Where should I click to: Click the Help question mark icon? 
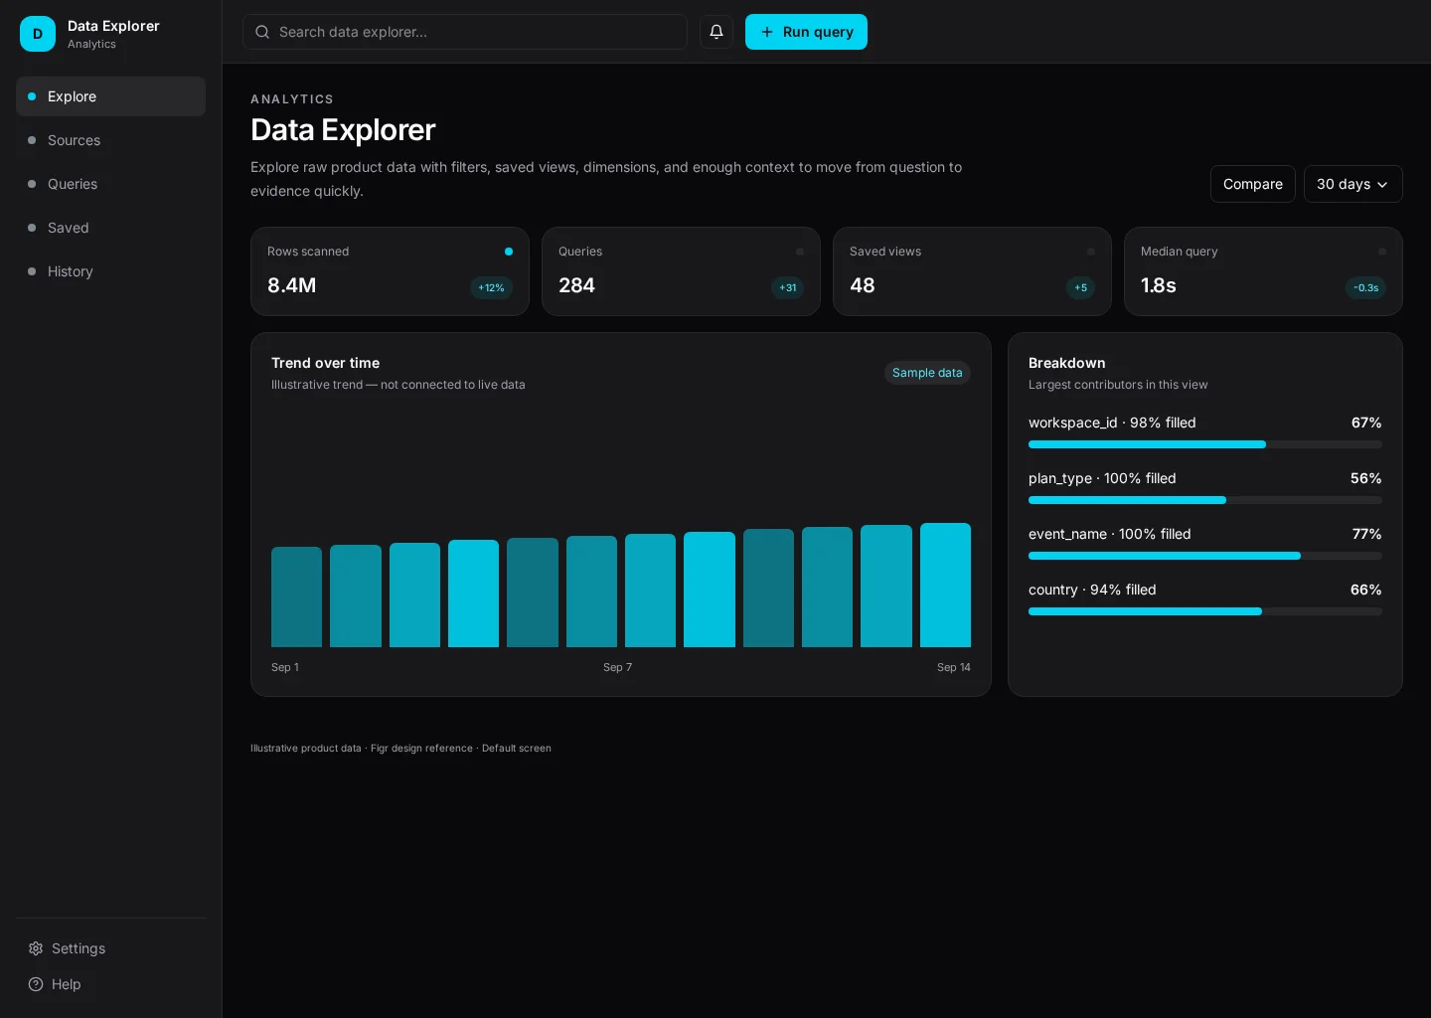coord(36,984)
